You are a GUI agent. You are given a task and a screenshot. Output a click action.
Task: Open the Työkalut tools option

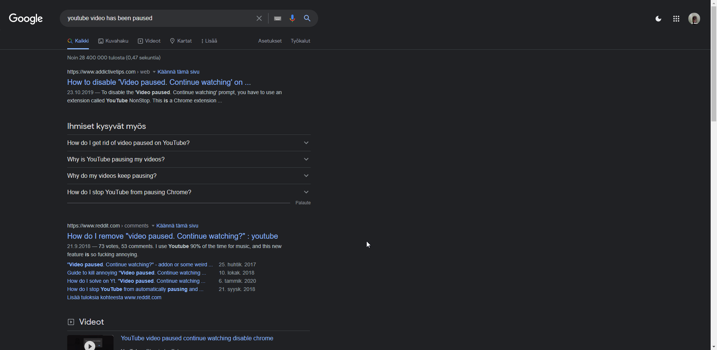point(300,41)
